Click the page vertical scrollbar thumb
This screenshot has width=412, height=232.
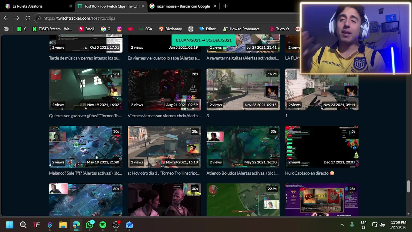pos(408,186)
